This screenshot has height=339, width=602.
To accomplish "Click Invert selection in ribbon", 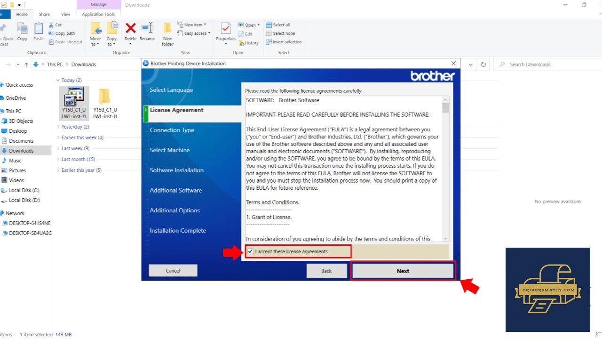I will (x=284, y=42).
